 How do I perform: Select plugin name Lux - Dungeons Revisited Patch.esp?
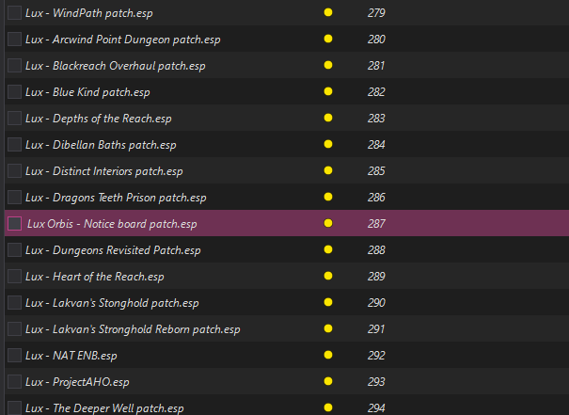(x=113, y=250)
